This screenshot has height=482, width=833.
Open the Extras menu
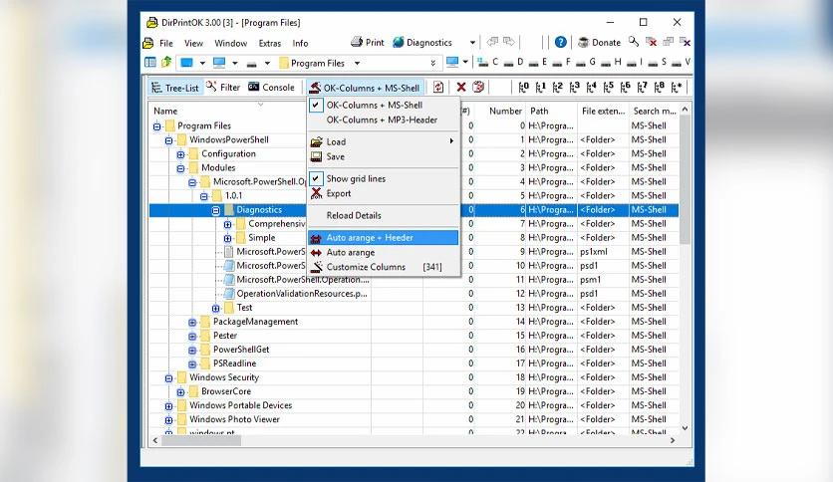(x=270, y=43)
